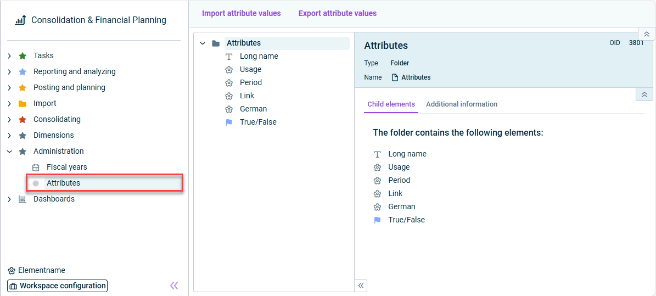Collapse the Administration navigation node
This screenshot has height=296, width=656.
[9, 152]
